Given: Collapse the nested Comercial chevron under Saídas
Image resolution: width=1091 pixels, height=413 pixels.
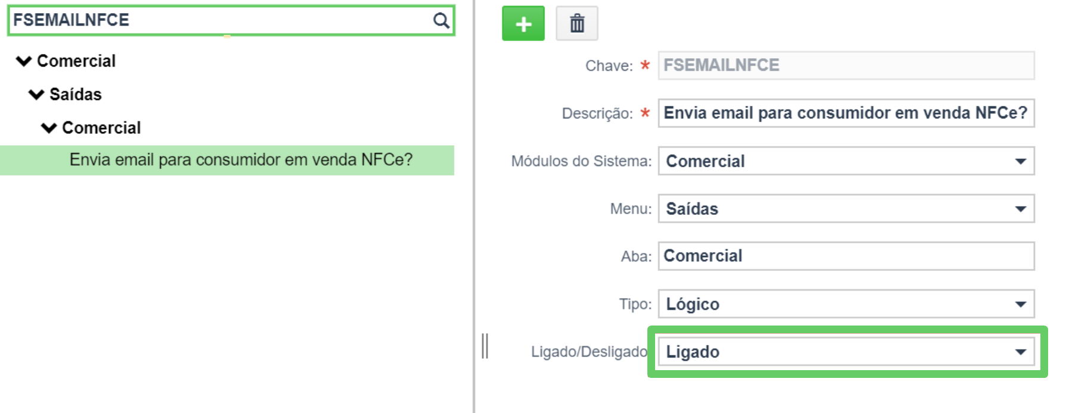Looking at the screenshot, I should coord(49,127).
